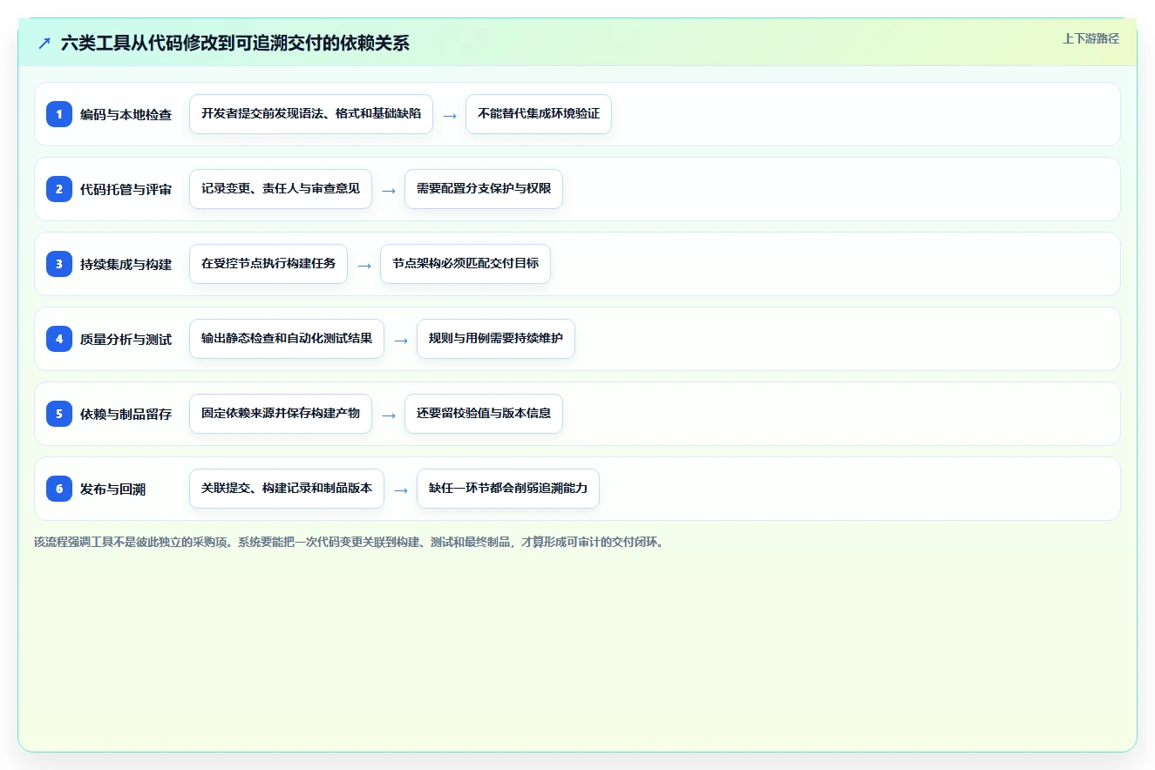Viewport: 1155px width, 770px height.
Task: Click the arrow in the 质量分析与测试 row
Action: pyautogui.click(x=401, y=340)
